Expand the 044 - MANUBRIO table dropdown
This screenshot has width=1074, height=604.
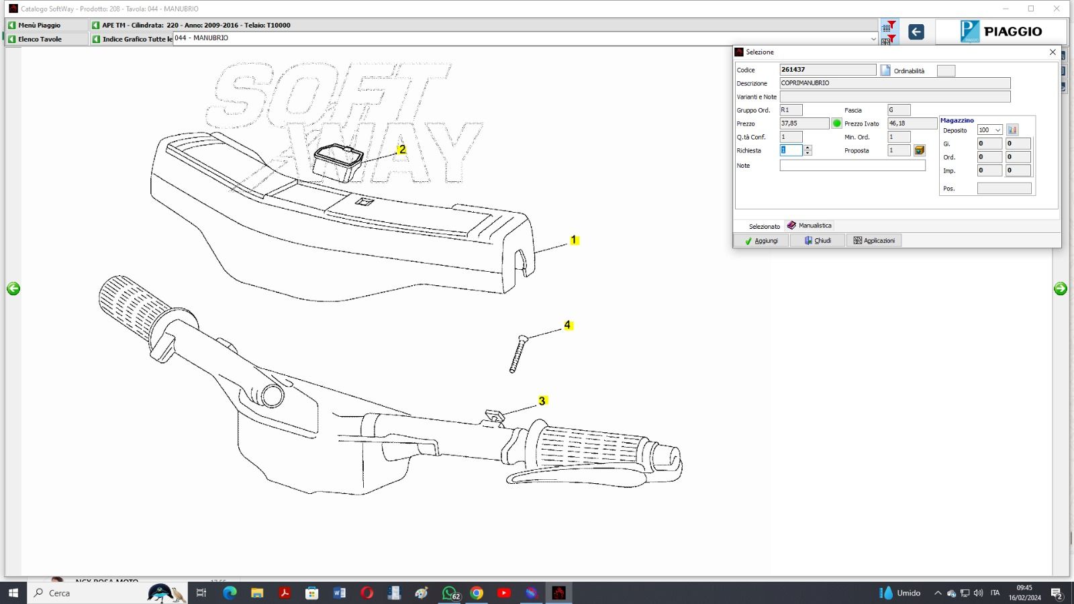coord(873,39)
